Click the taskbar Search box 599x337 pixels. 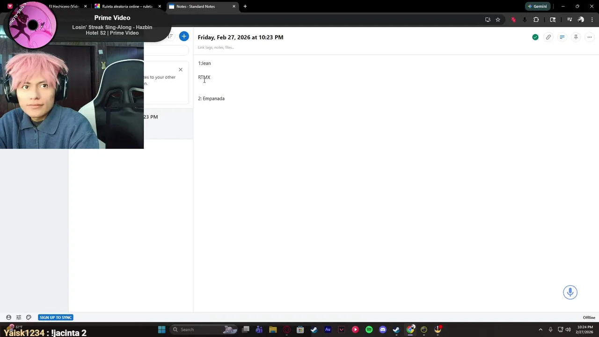pos(204,330)
